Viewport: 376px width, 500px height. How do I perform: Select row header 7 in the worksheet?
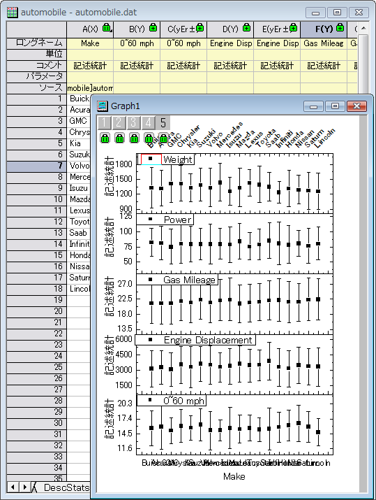click(36, 166)
